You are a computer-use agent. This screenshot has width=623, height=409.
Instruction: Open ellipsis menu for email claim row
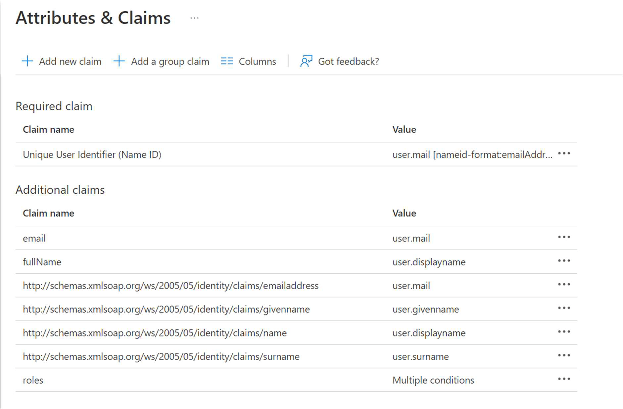tap(564, 237)
